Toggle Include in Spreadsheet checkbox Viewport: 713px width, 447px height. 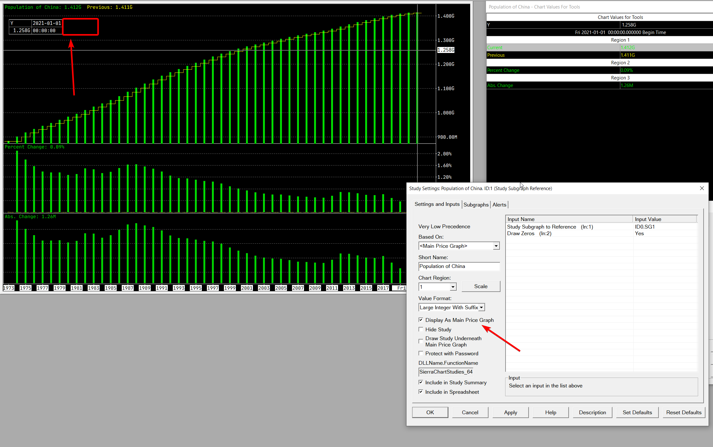pyautogui.click(x=421, y=392)
